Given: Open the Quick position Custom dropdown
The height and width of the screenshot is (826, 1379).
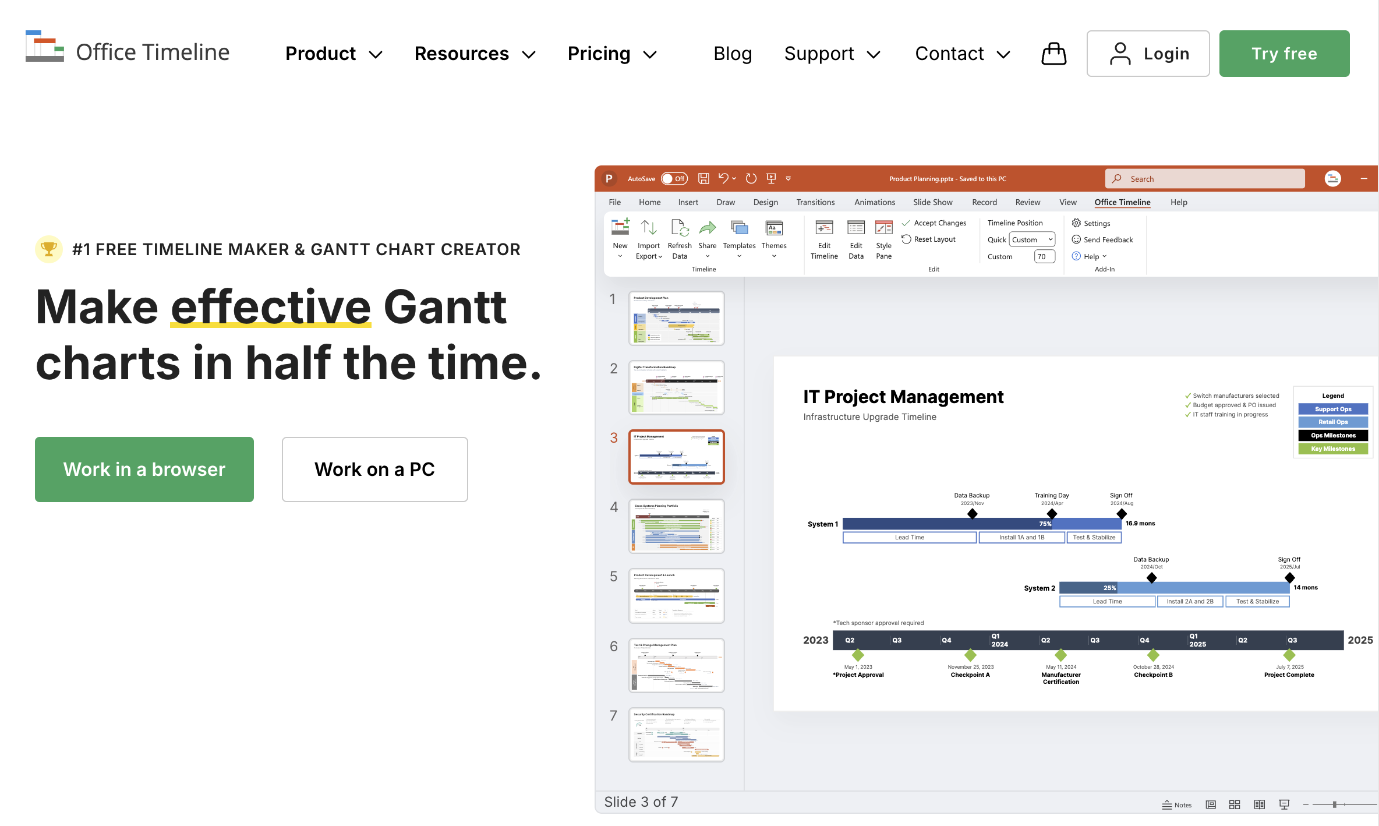Looking at the screenshot, I should [x=1032, y=239].
